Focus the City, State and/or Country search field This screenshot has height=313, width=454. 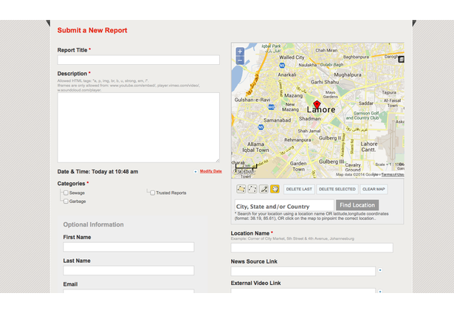click(x=284, y=205)
